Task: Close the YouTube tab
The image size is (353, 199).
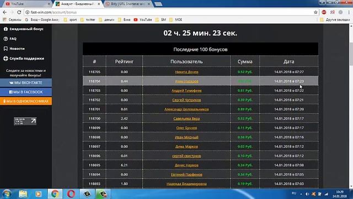Action: coord(49,4)
